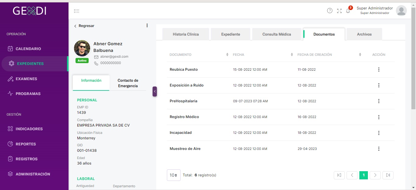Screen dimensions: 416x190
Task: Click Registro Médico document name
Action: [x=184, y=117]
